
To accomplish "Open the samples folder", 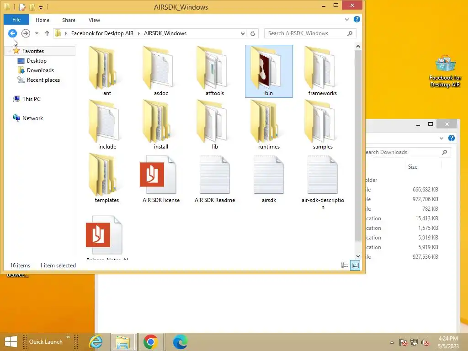I will 322,125.
